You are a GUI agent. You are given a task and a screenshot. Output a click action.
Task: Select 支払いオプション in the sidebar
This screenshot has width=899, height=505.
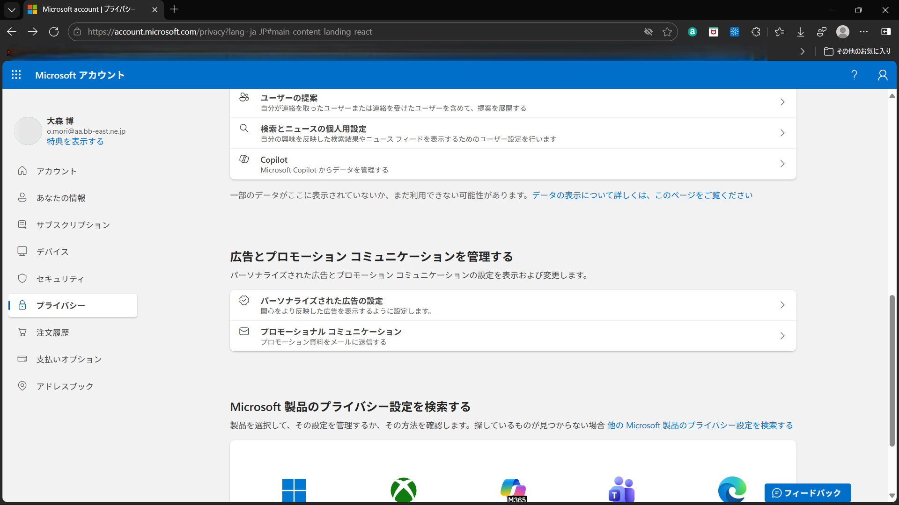coord(73,359)
